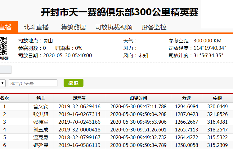This screenshot has width=233, height=150.
Task: Sort by the 分速 column header
Action: [x=186, y=98]
